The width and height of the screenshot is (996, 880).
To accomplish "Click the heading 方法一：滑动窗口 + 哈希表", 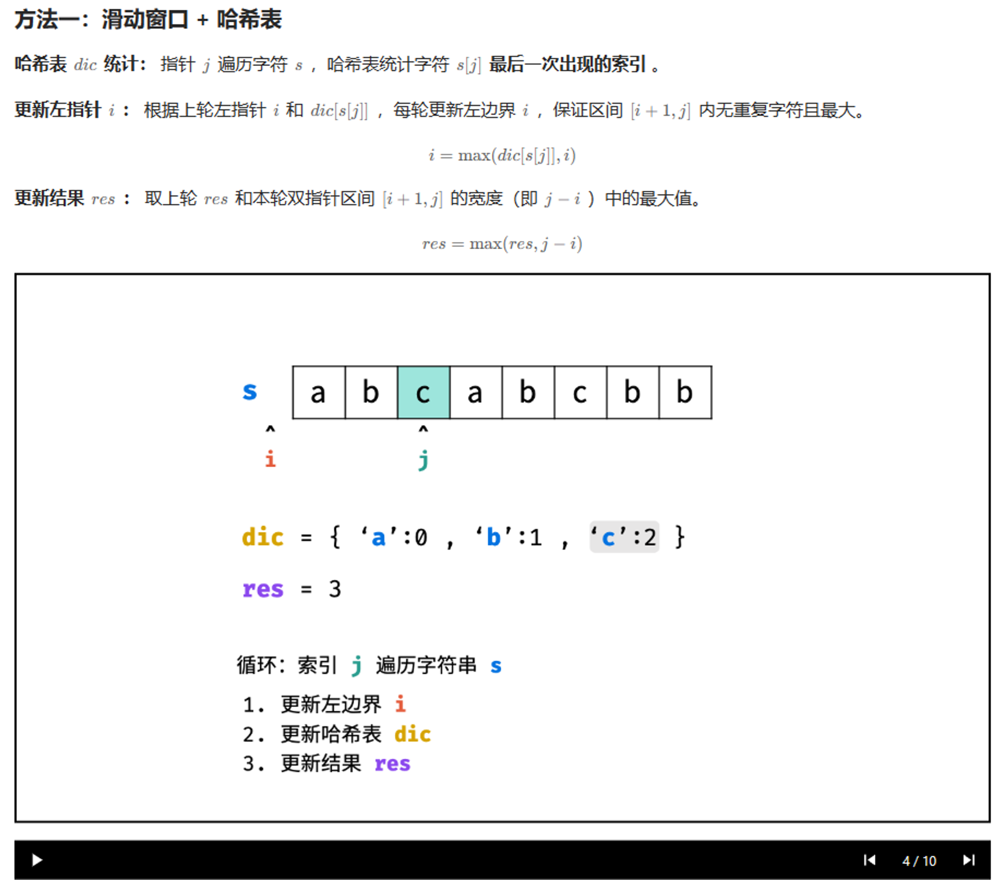I will 148,20.
